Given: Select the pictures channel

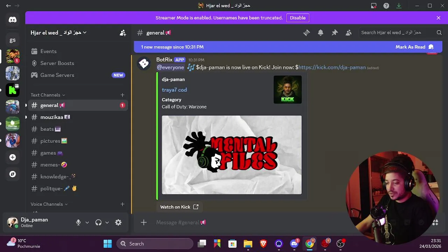Looking at the screenshot, I should coord(78,141).
